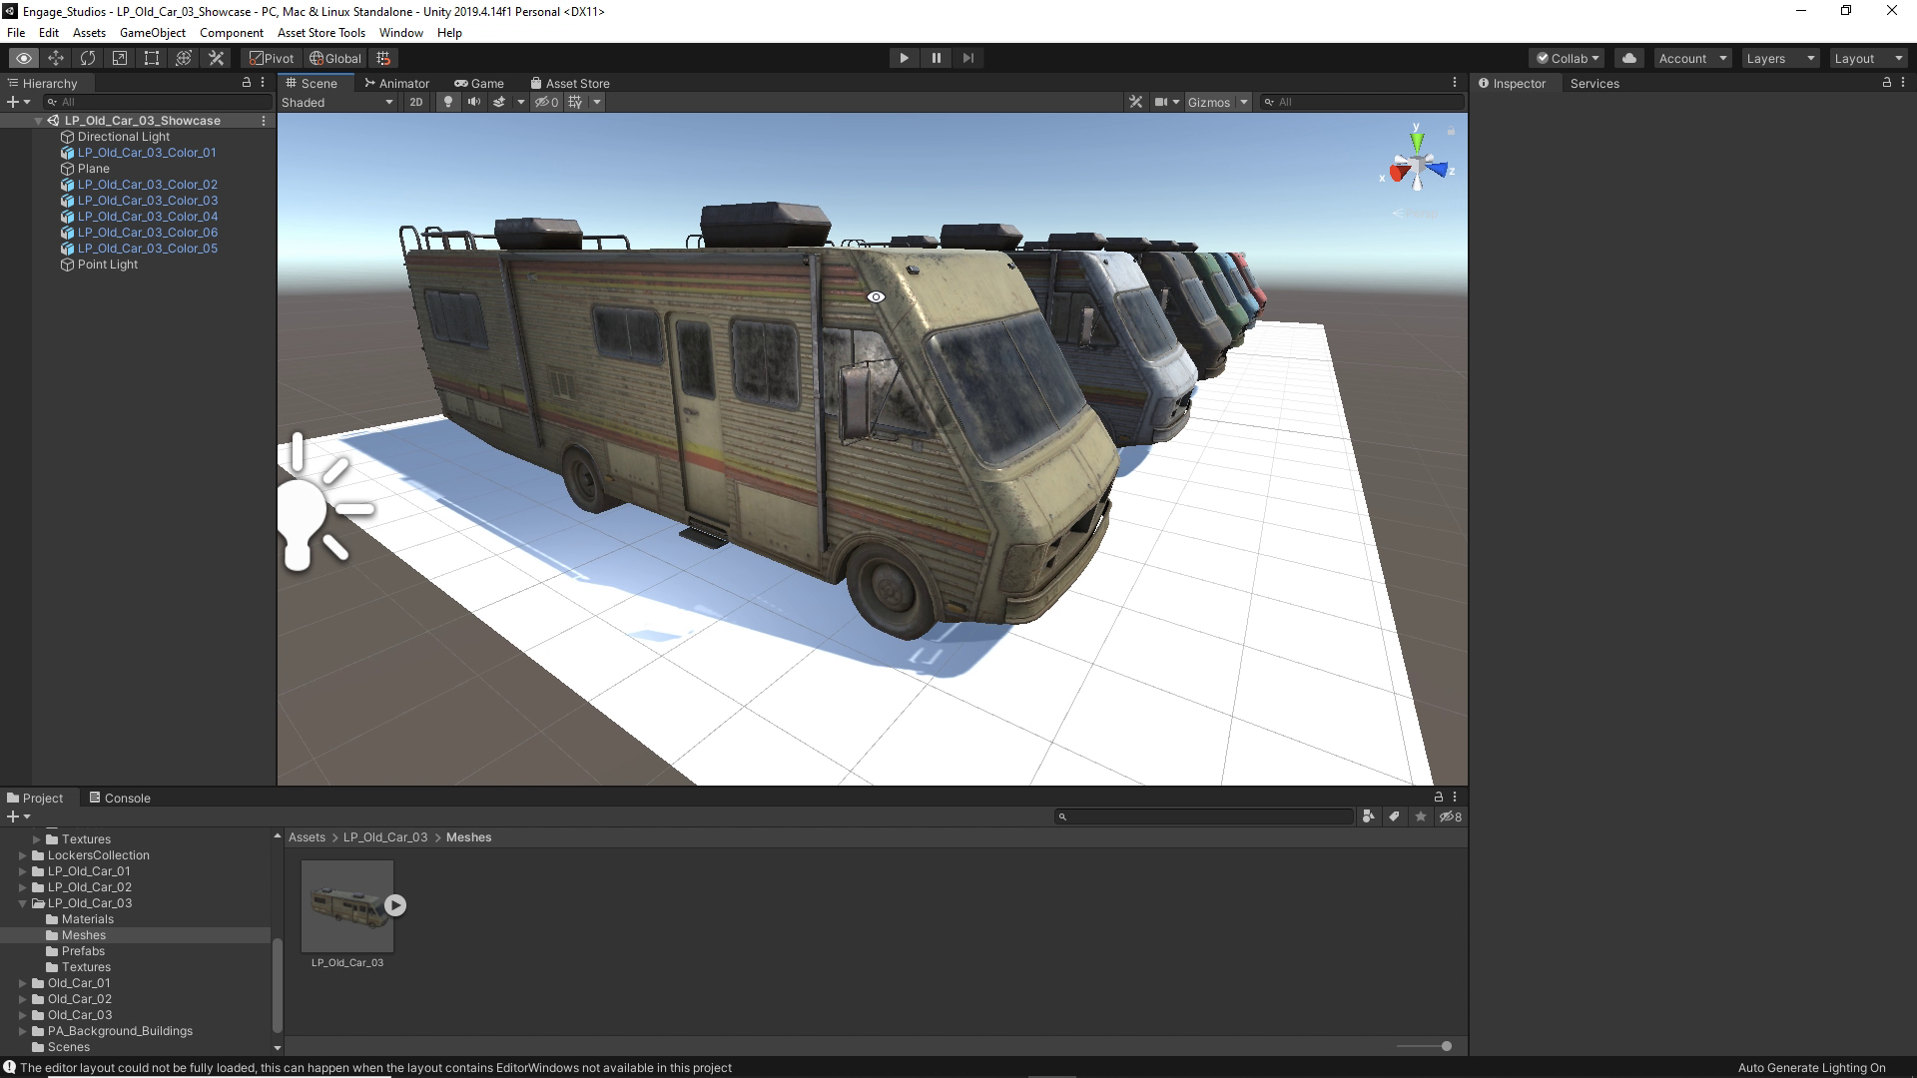Click the Project panel search field
Image resolution: width=1917 pixels, height=1078 pixels.
coord(1204,816)
